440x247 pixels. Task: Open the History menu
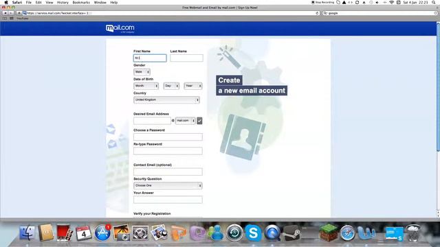point(63,2)
